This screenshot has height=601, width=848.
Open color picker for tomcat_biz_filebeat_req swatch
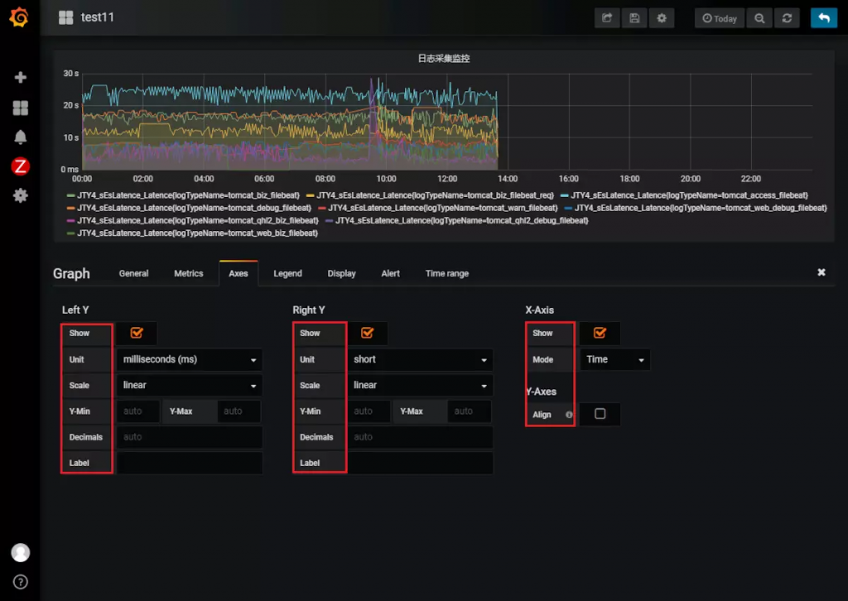310,195
